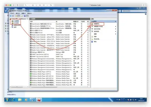151x107 pixels.
Task: Click the blue Help icon in the toolbar
Action: click(25, 16)
